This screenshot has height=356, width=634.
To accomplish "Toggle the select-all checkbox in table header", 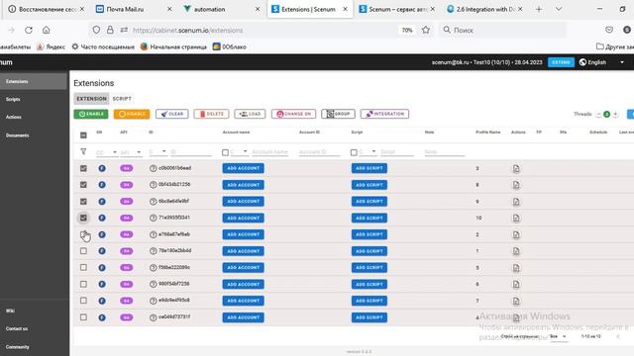I will 83,135.
